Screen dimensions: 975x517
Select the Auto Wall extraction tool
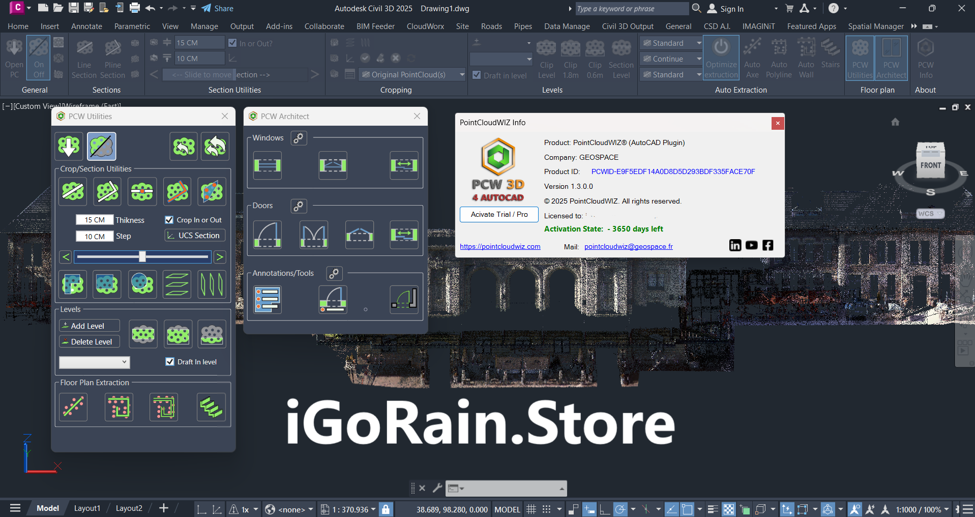tap(806, 57)
